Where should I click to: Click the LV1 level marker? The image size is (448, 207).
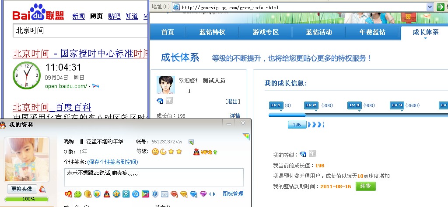click(x=276, y=105)
